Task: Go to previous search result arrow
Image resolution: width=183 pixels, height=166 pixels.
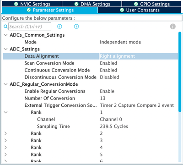Action: [x=59, y=27]
